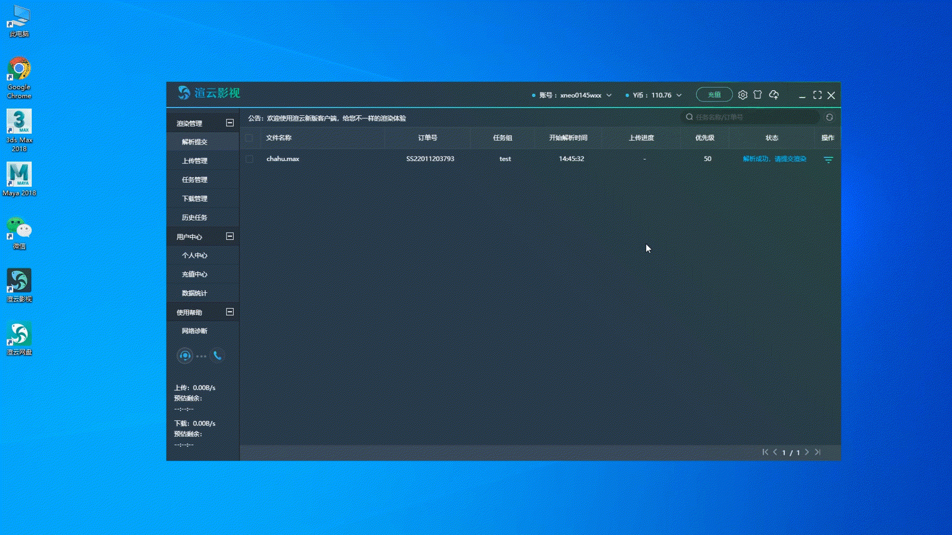Go to last page arrow in pagination

(818, 452)
